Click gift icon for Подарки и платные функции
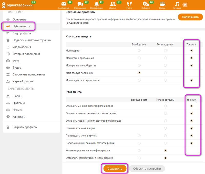 point(8,40)
